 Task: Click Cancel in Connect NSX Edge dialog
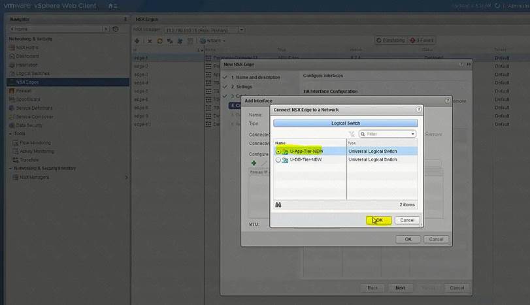point(407,220)
